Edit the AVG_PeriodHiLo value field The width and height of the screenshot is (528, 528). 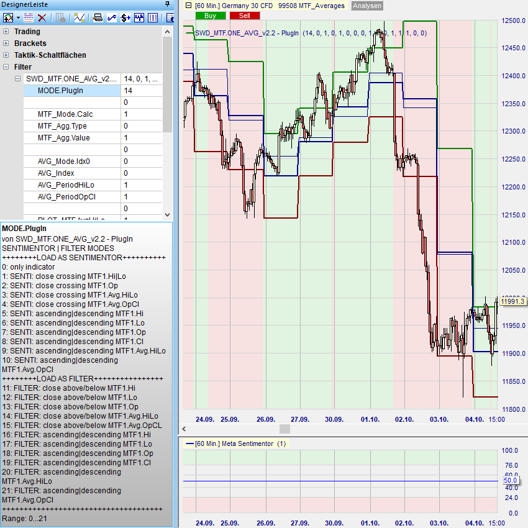coord(142,185)
